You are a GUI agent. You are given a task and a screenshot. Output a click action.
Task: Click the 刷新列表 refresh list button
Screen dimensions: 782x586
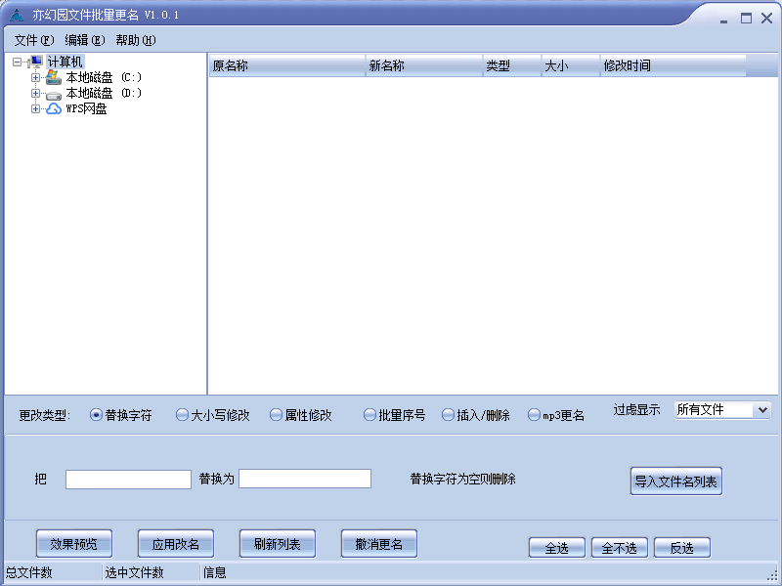pos(277,543)
